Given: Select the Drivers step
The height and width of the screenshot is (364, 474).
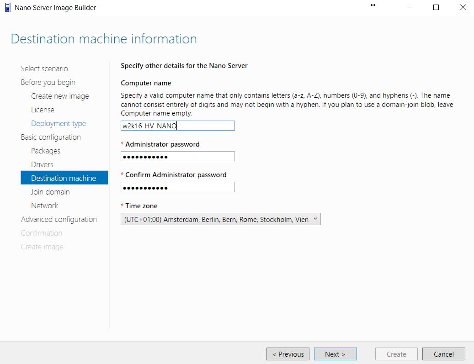Looking at the screenshot, I should pyautogui.click(x=42, y=164).
